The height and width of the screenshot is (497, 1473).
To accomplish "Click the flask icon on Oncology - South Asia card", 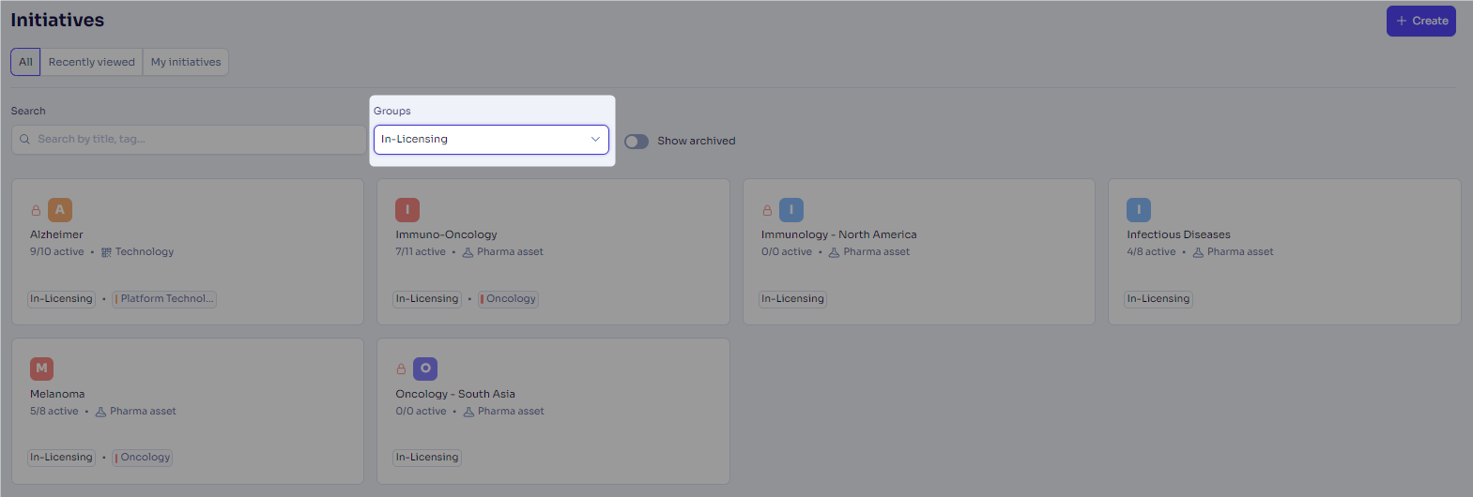I will pyautogui.click(x=468, y=412).
